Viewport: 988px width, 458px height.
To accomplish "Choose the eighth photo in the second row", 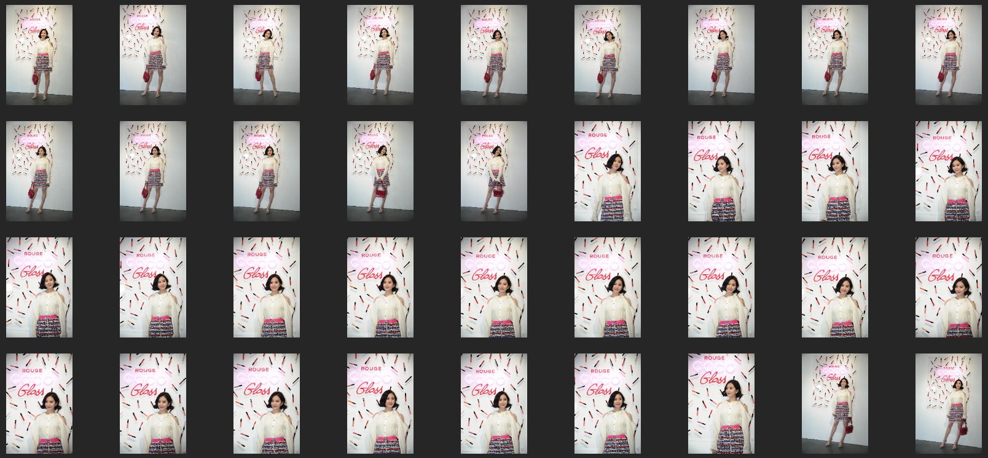I will tap(835, 171).
